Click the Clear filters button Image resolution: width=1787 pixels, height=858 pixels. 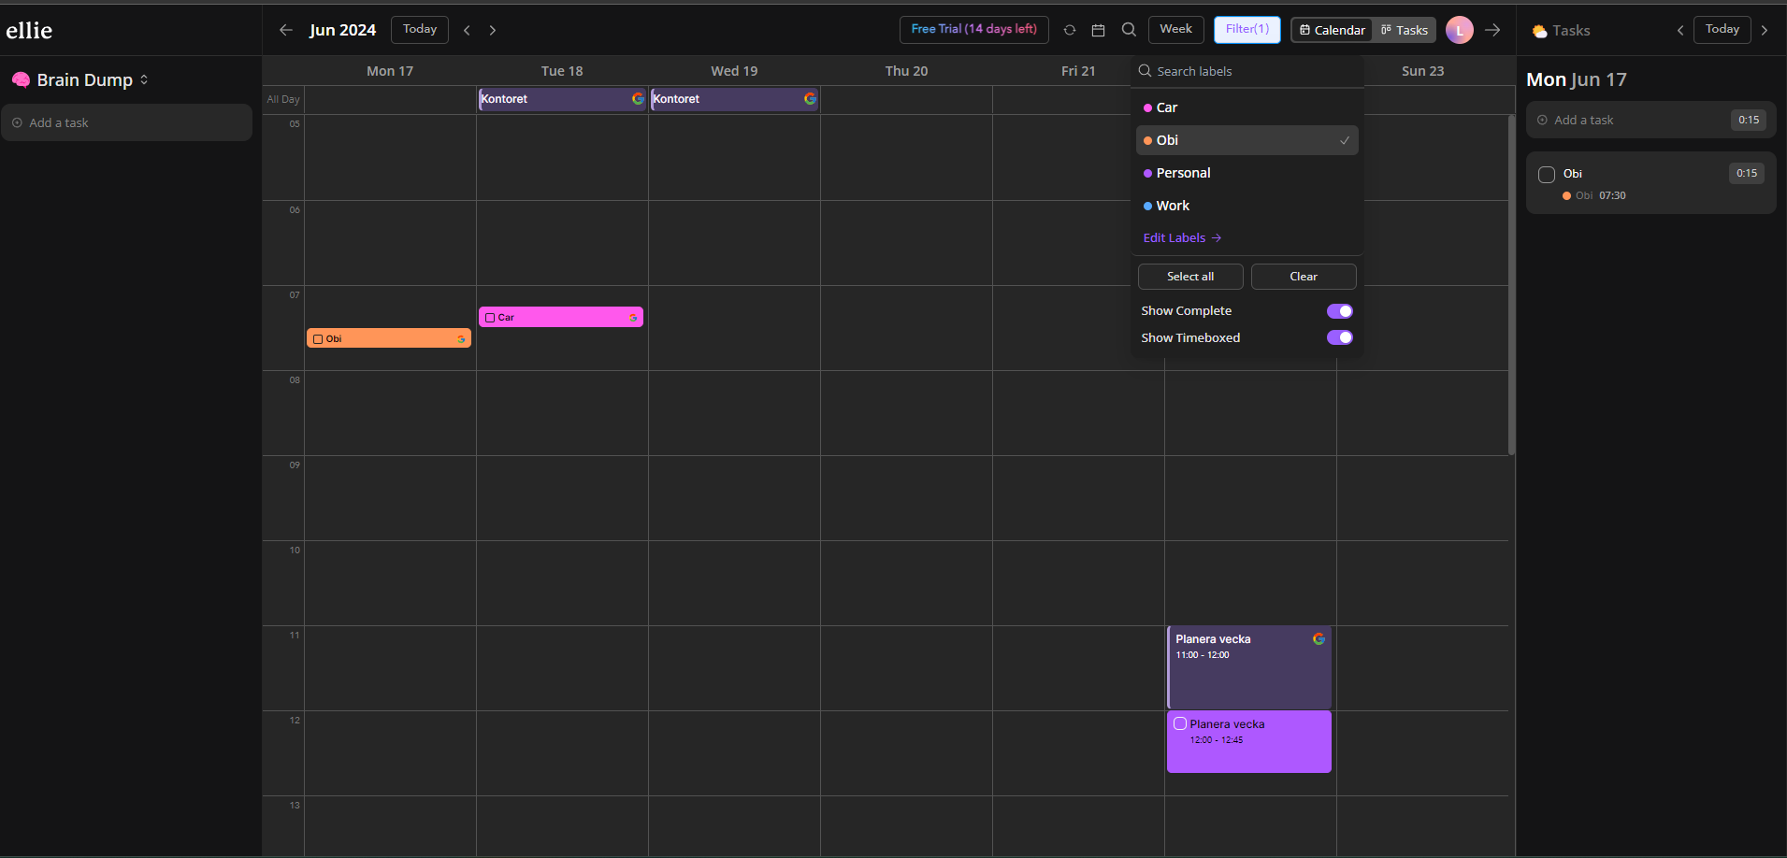pos(1304,277)
